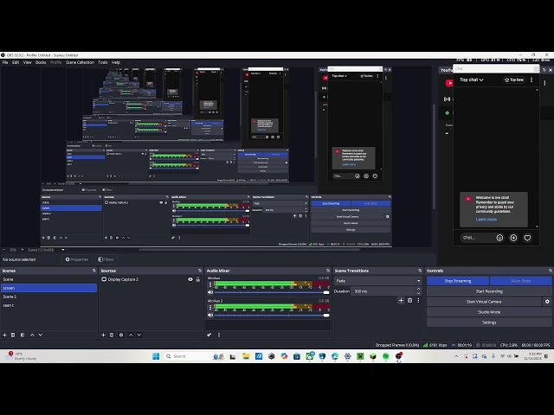554x415 pixels.
Task: Open Settings from Controls panel
Action: coord(489,322)
